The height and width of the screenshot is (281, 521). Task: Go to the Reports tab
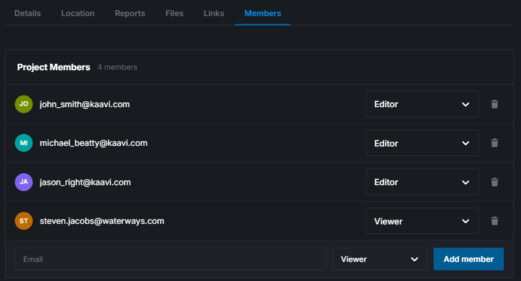[x=130, y=13]
